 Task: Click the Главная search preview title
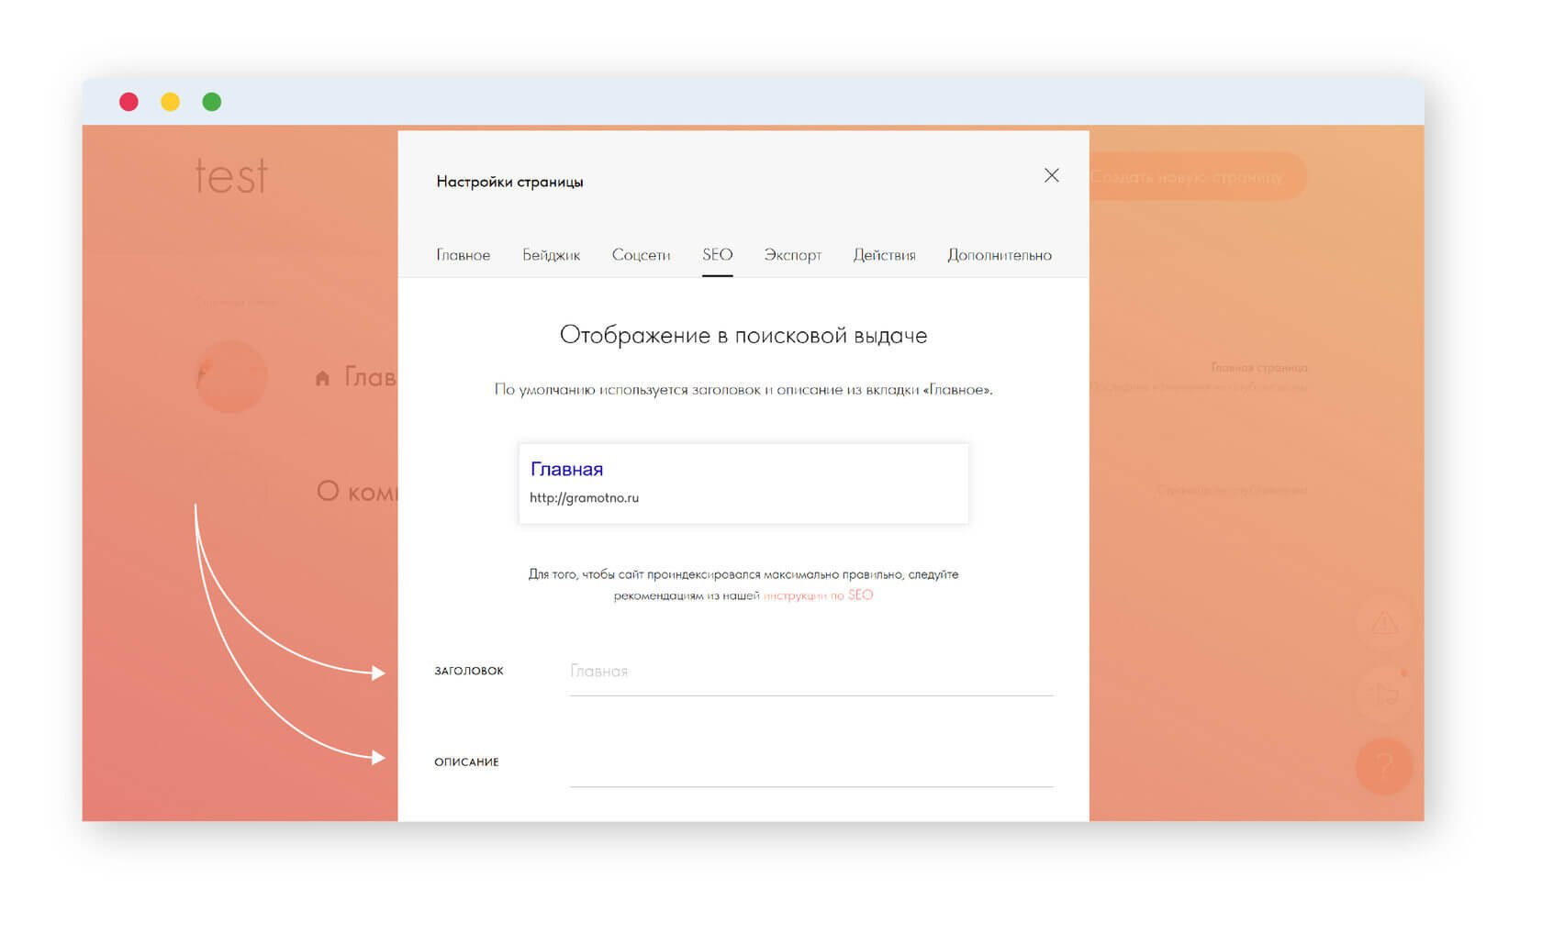tap(566, 469)
